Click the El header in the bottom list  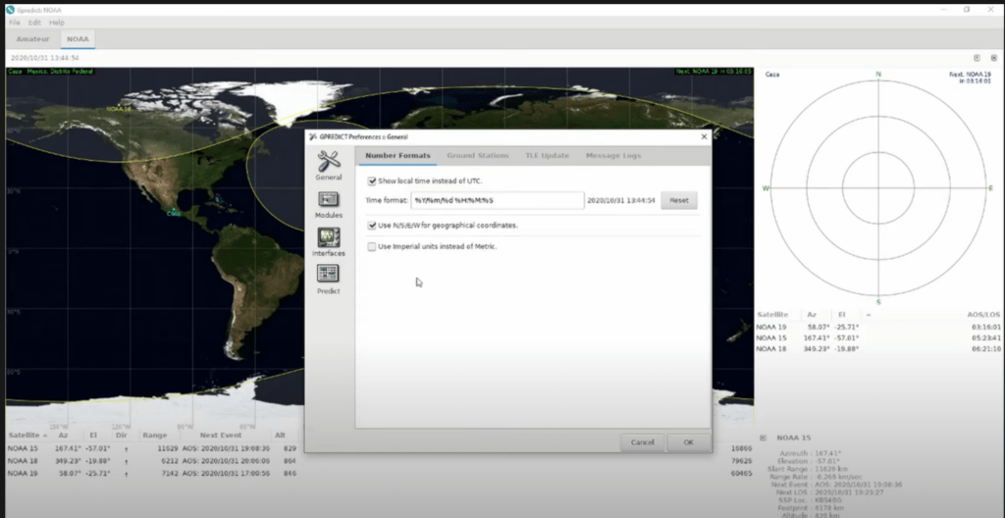(93, 436)
